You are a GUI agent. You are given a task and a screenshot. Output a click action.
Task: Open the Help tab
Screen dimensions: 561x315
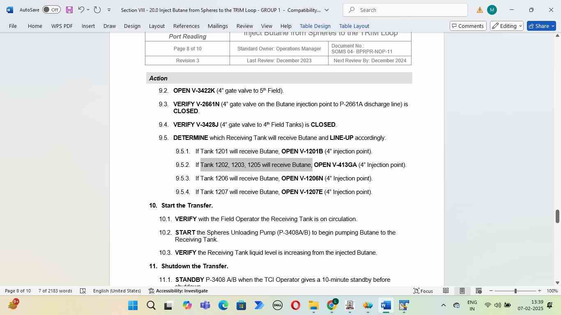[x=286, y=26]
